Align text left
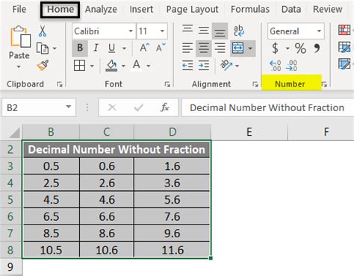The height and width of the screenshot is (276, 354). click(187, 48)
